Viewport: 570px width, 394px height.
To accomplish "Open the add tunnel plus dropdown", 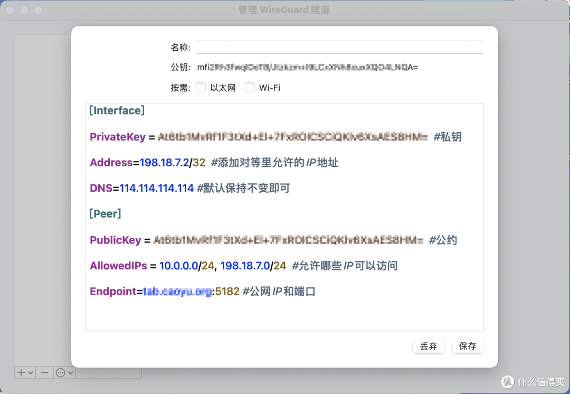I will pyautogui.click(x=25, y=372).
